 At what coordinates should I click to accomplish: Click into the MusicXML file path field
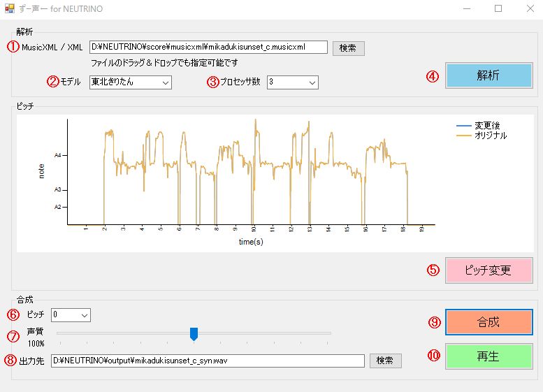point(208,48)
